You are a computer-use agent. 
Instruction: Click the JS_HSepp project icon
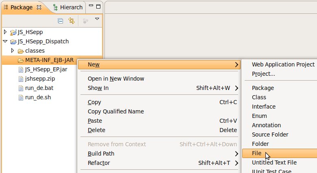[13, 32]
